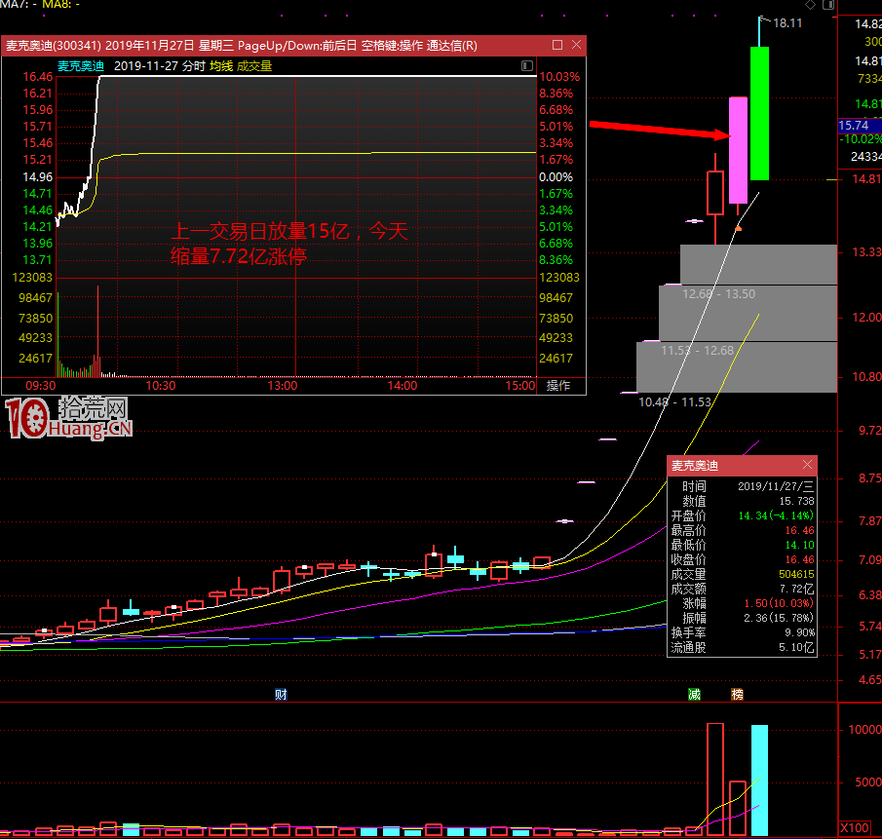Click the 13.33 price axis label
The width and height of the screenshot is (882, 839).
[x=866, y=252]
